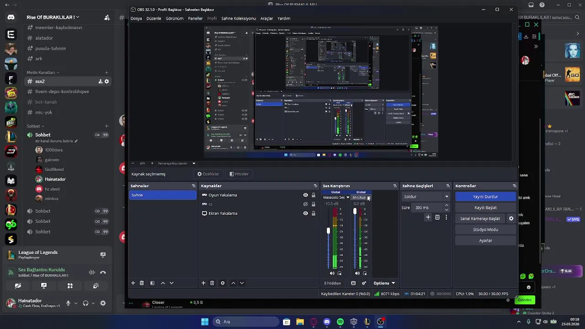Open Discord soundboard icon
This screenshot has width=585, height=329.
pos(96,286)
